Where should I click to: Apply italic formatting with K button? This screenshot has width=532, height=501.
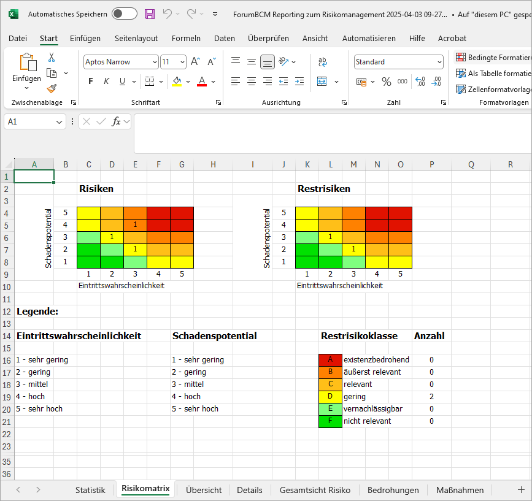tap(106, 82)
